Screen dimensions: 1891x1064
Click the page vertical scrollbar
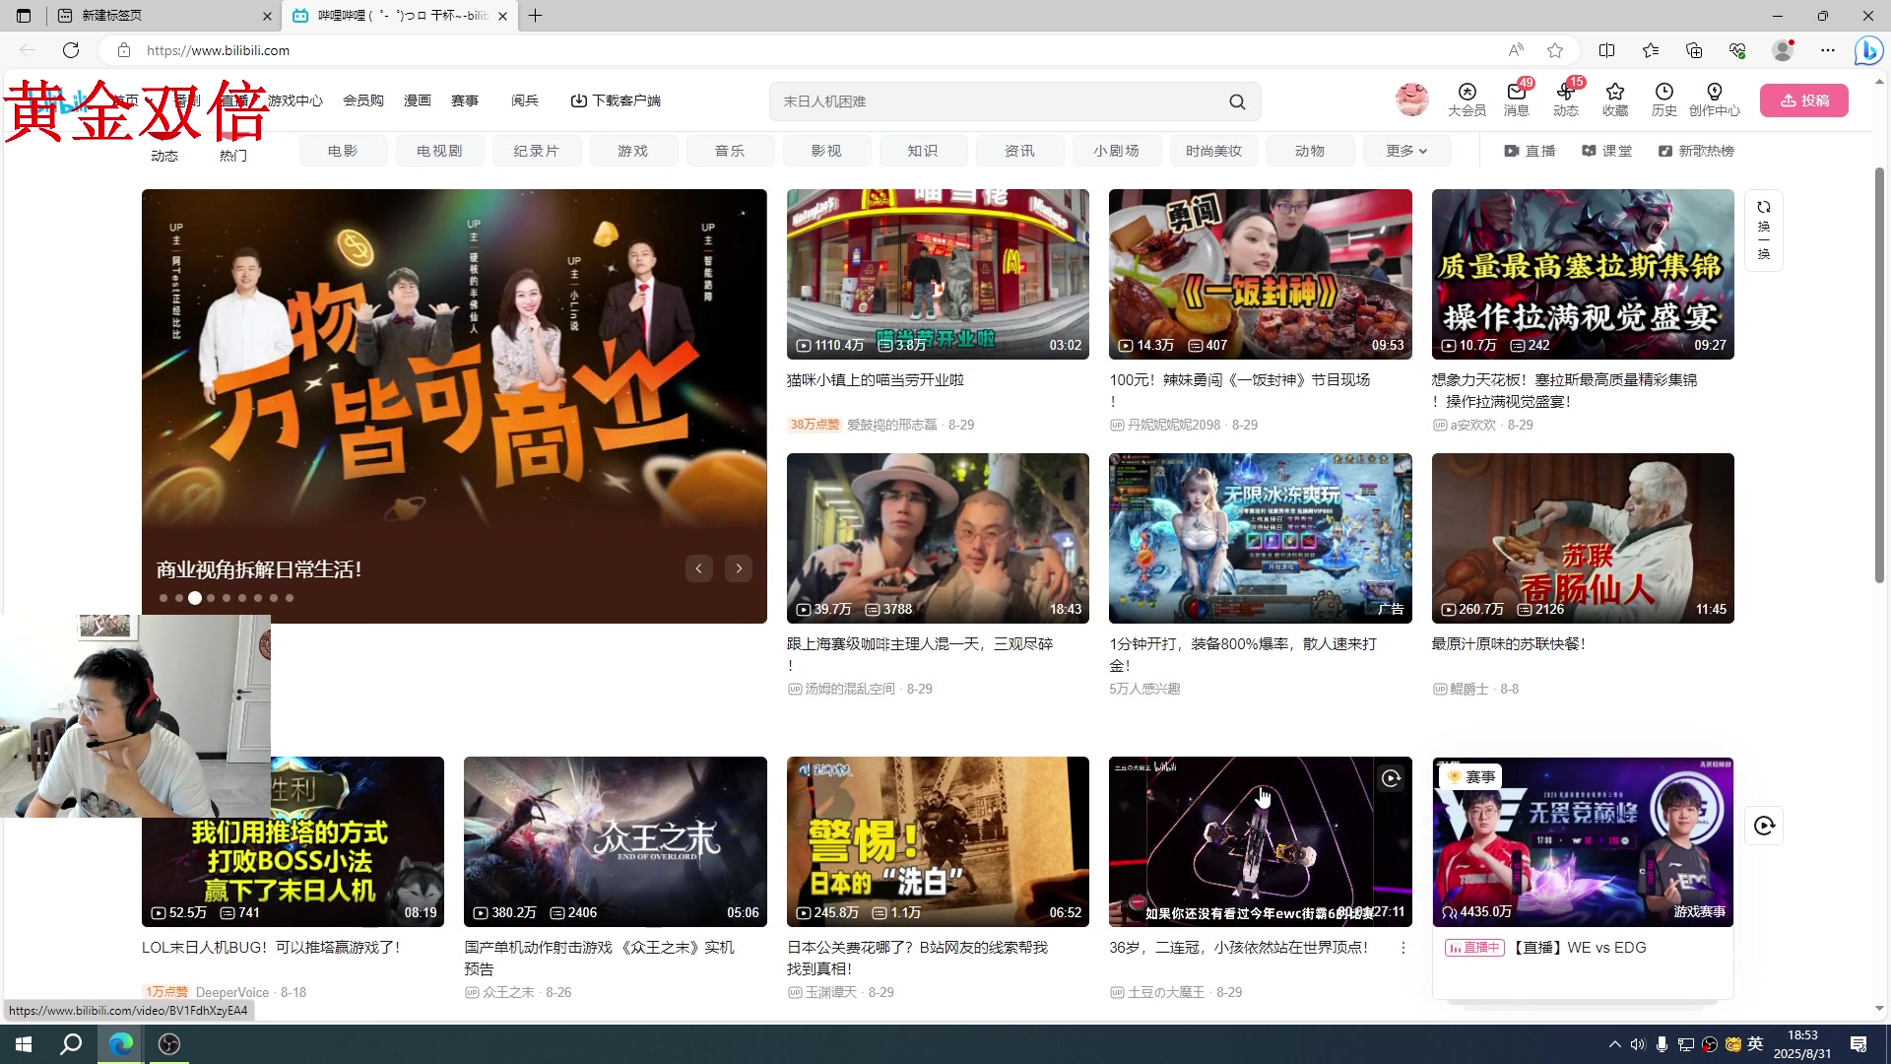pos(1879,374)
